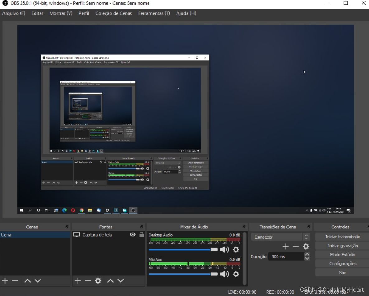369x296 pixels.
Task: Mute the Desktop Áudio speaker
Action: click(225, 249)
